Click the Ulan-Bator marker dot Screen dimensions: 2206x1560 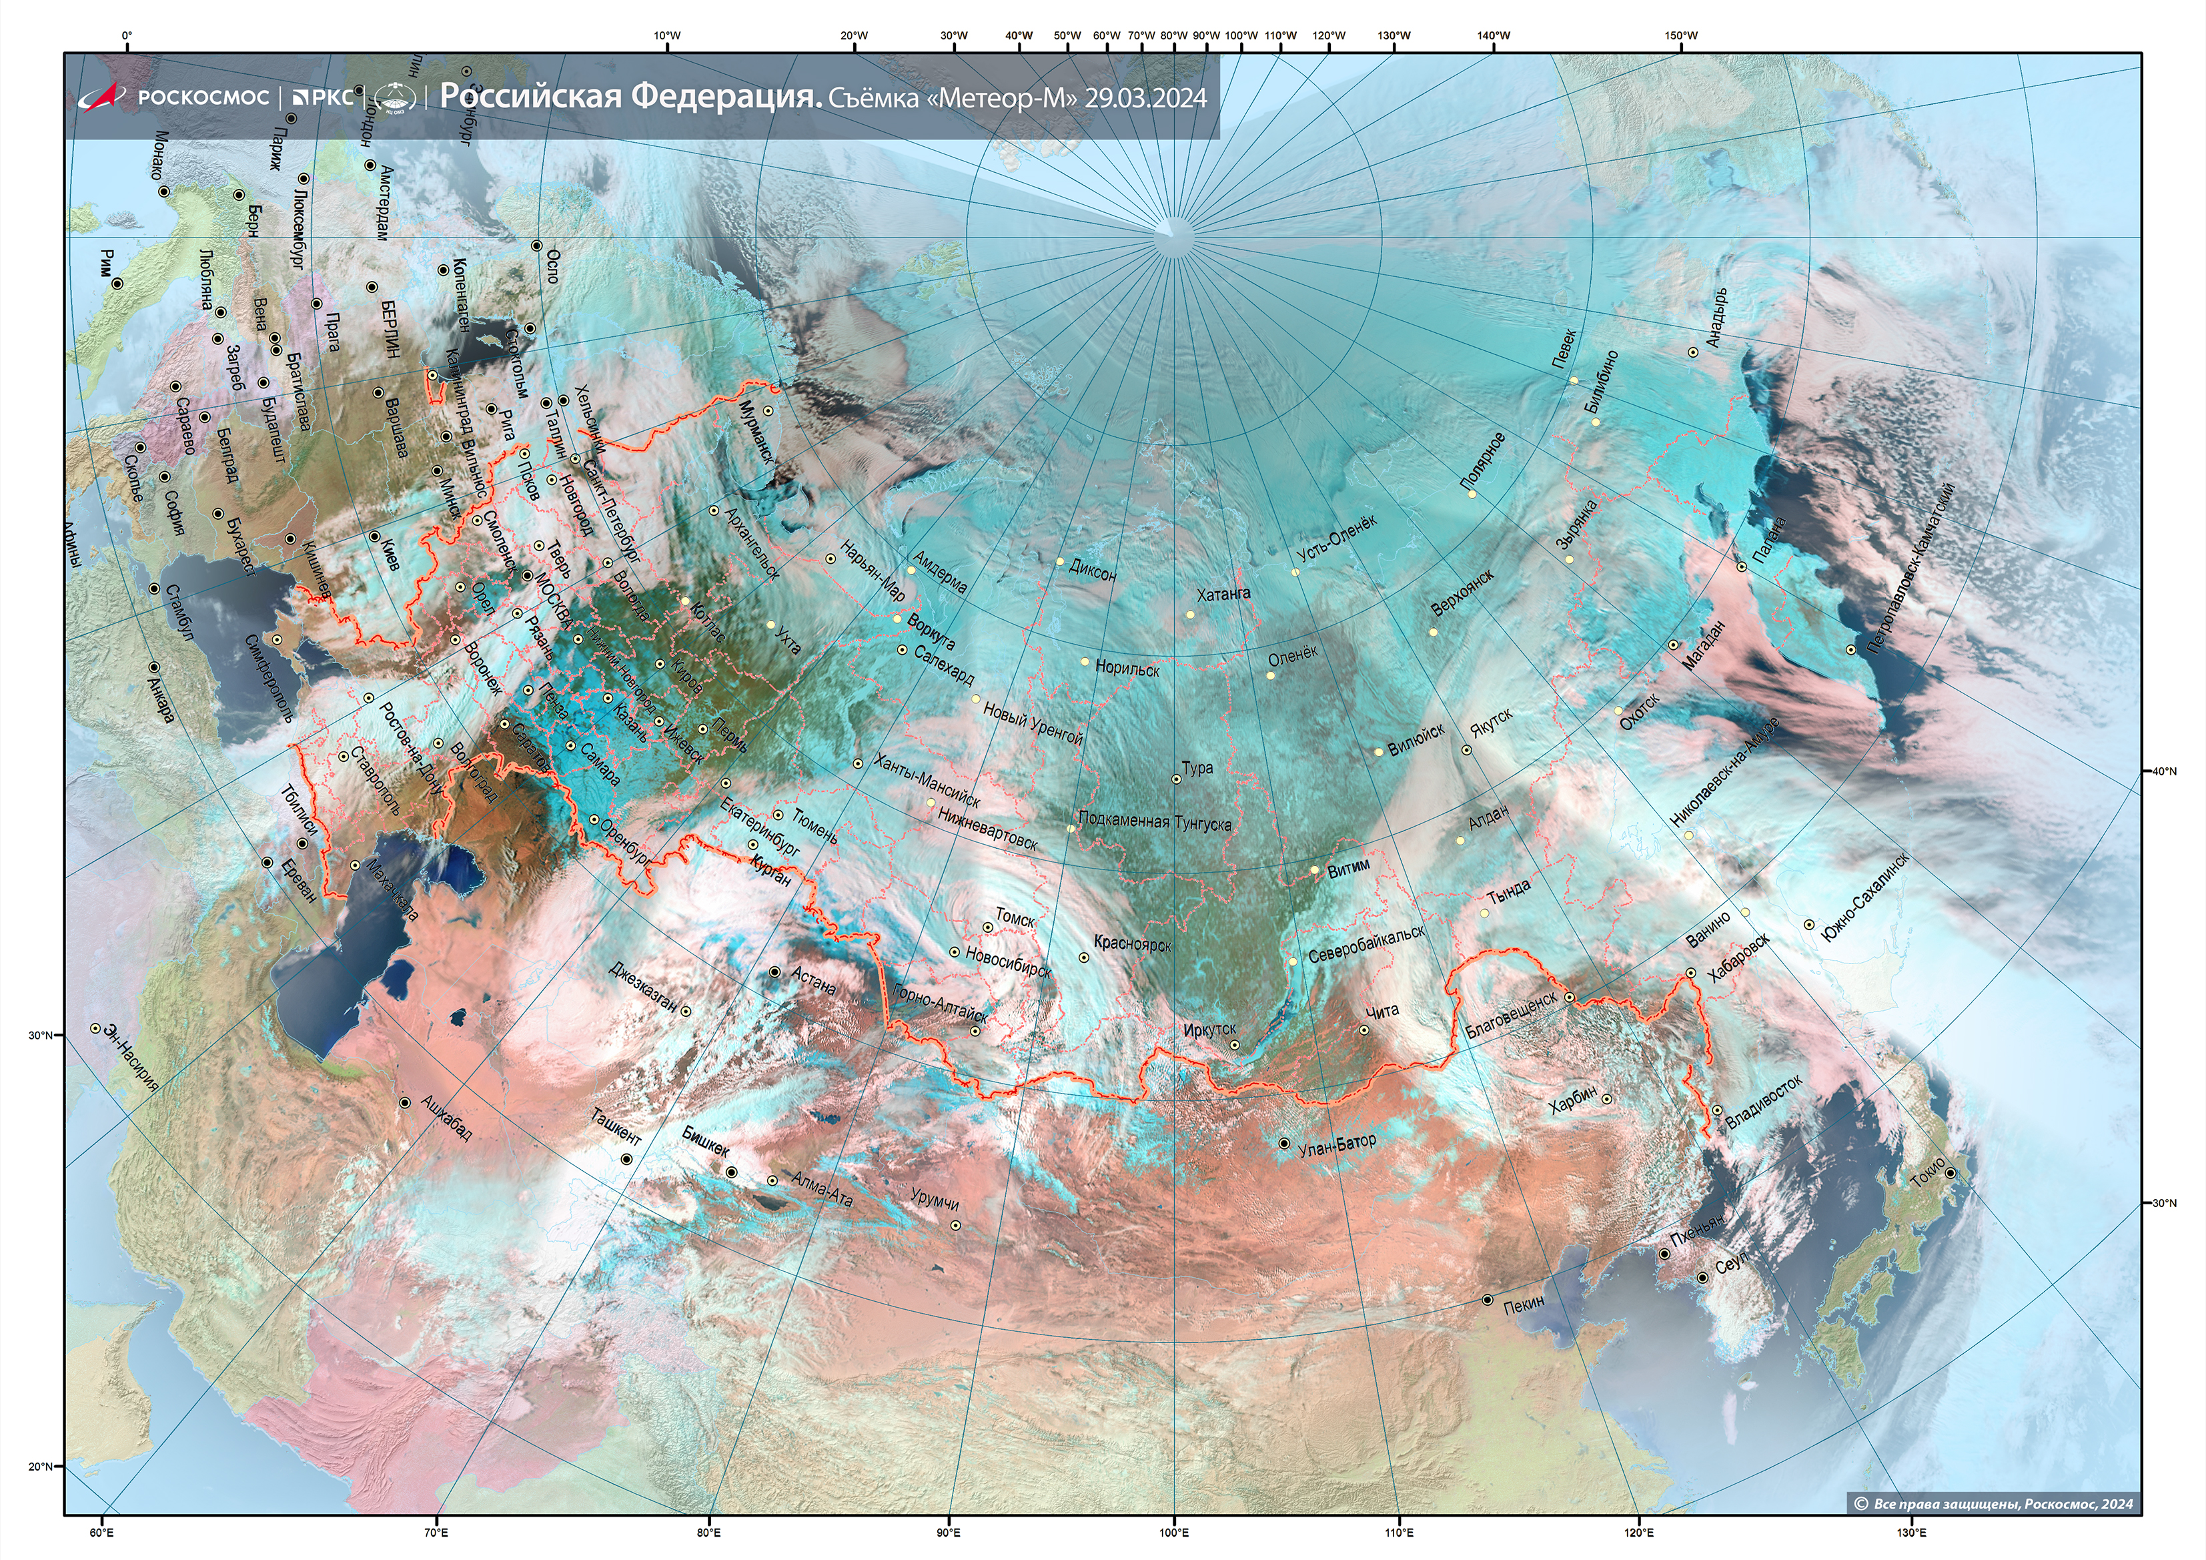(1285, 1144)
